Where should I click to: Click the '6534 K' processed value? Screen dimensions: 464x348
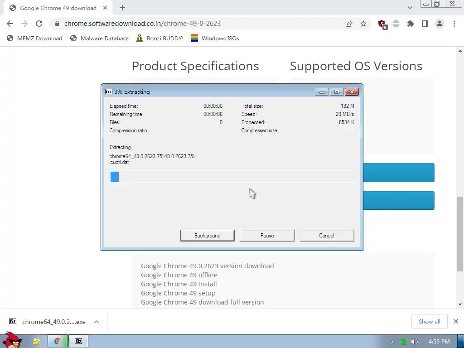tap(347, 122)
